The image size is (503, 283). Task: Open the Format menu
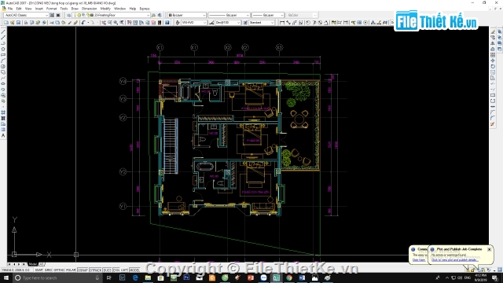(x=51, y=9)
